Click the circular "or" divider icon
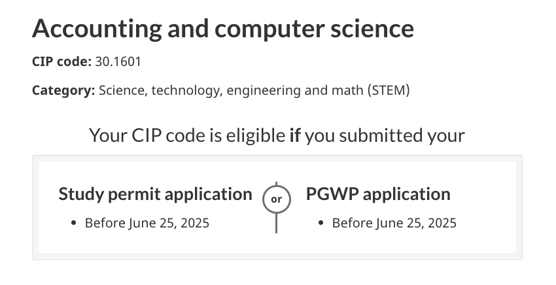Viewport: 556px width, 285px height. point(277,199)
